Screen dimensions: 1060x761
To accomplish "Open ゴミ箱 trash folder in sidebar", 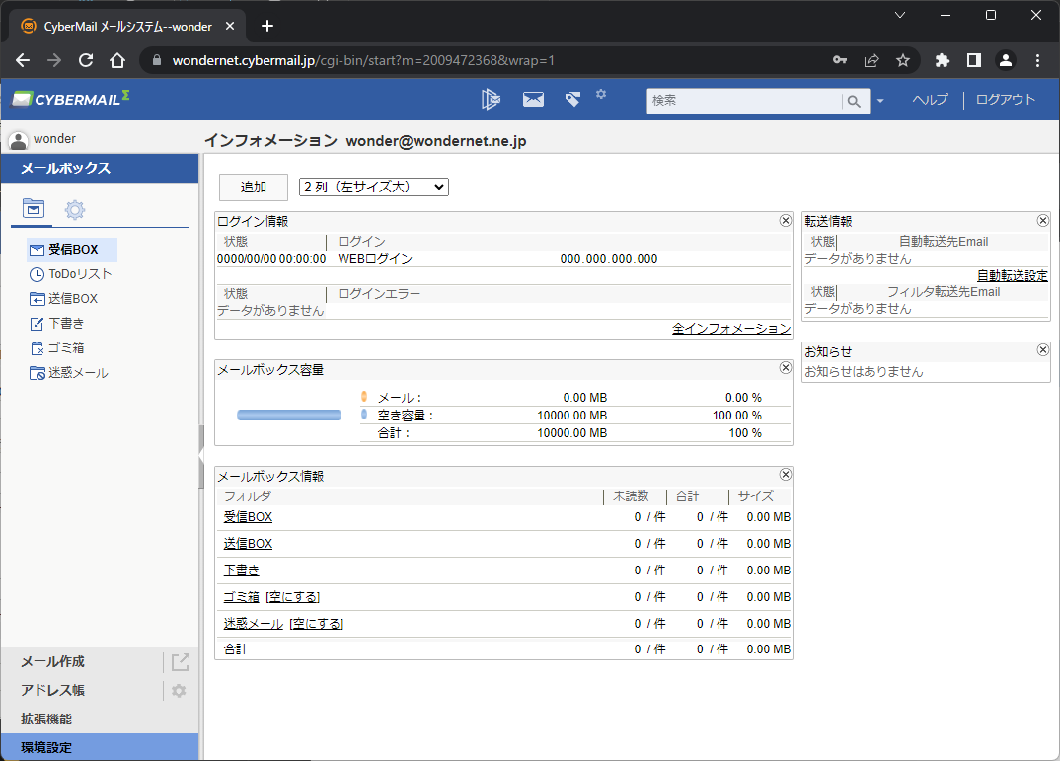I will tap(66, 348).
